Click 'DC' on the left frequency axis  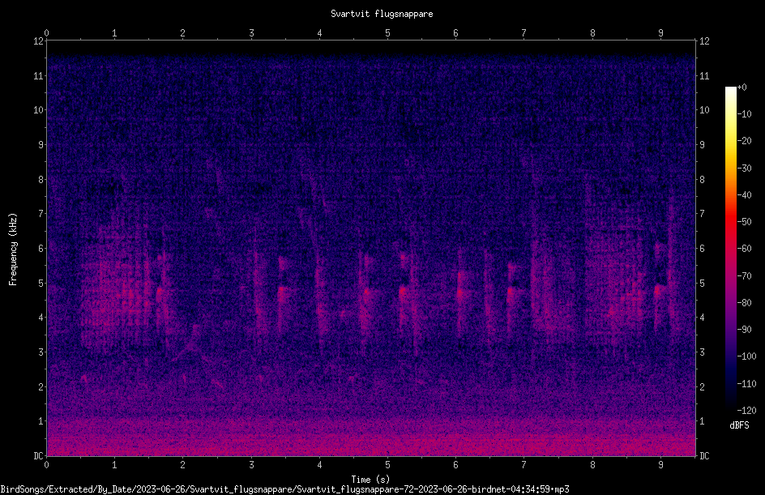[x=39, y=456]
